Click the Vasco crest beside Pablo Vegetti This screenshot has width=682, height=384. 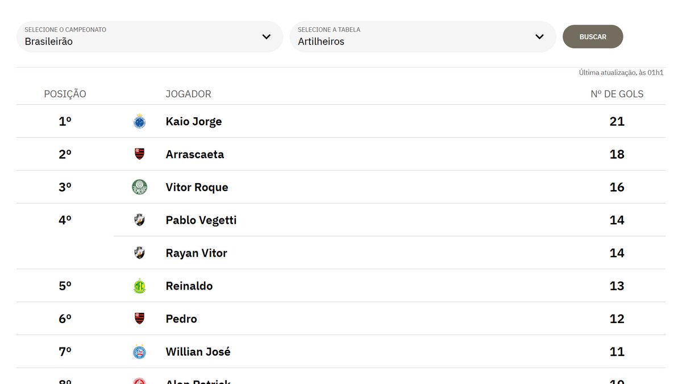coord(139,220)
